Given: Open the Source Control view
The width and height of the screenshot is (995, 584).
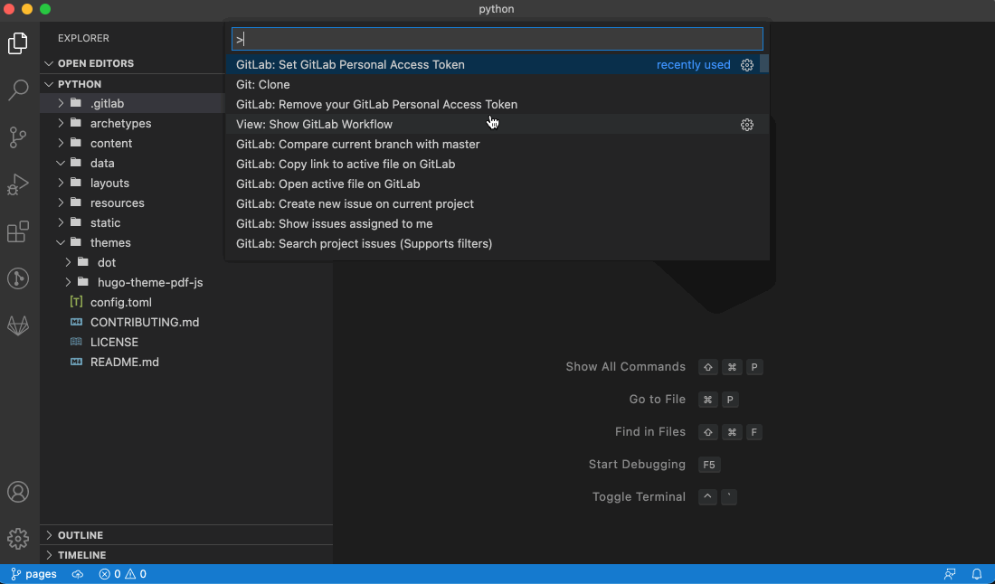Looking at the screenshot, I should [x=18, y=137].
